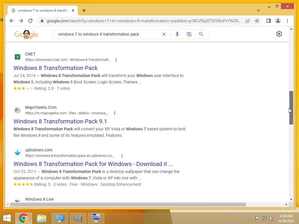Image resolution: width=299 pixels, height=224 pixels.
Task: Submit search with the magnifier icon
Action: click(x=201, y=34)
